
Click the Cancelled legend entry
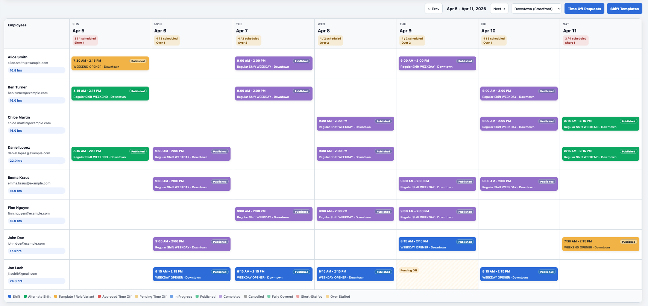point(254,297)
